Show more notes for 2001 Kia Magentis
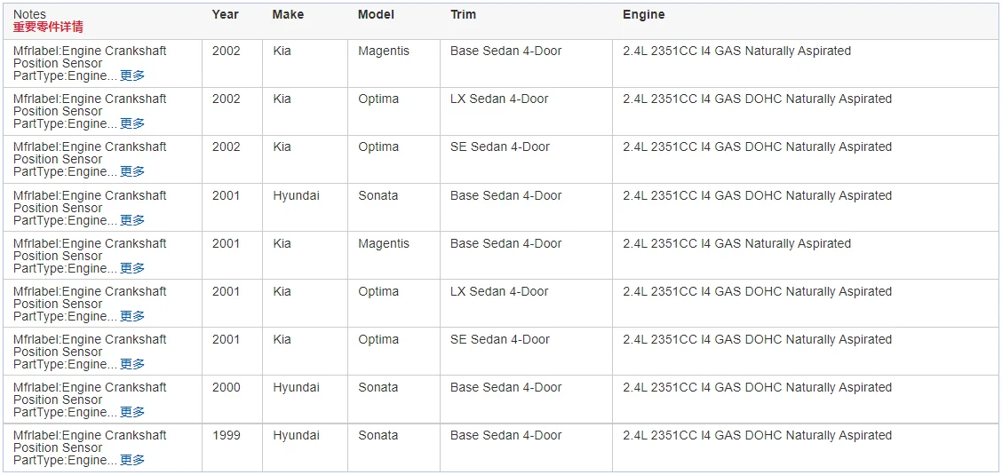The height and width of the screenshot is (475, 1002). coord(132,268)
